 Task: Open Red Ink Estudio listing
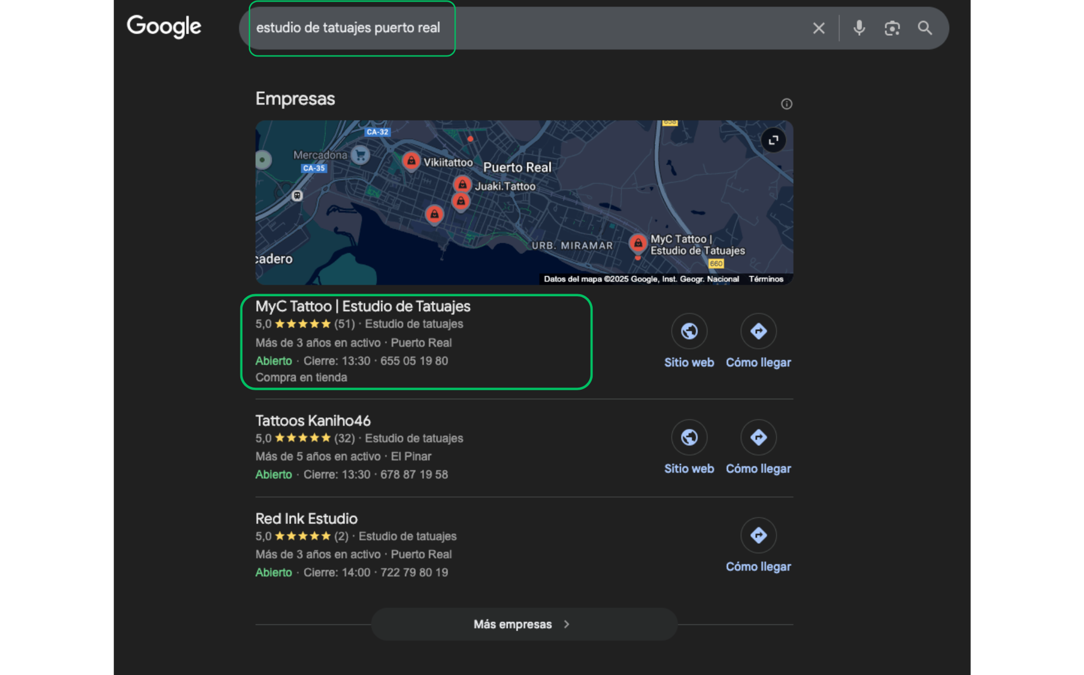click(307, 518)
